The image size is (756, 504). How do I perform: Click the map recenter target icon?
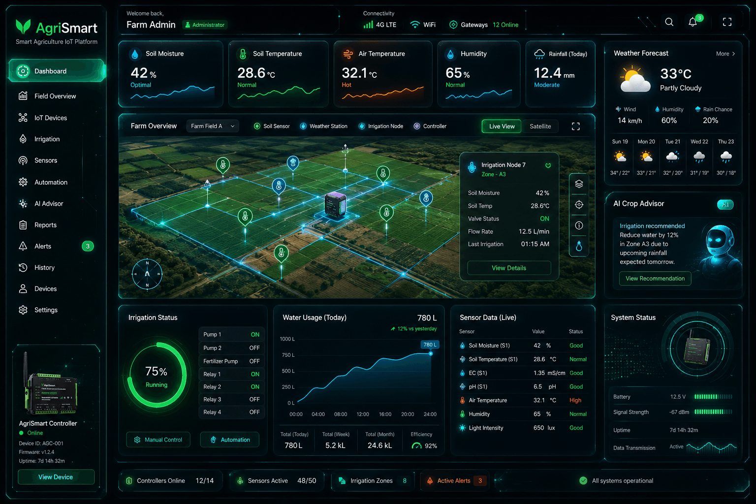click(579, 205)
